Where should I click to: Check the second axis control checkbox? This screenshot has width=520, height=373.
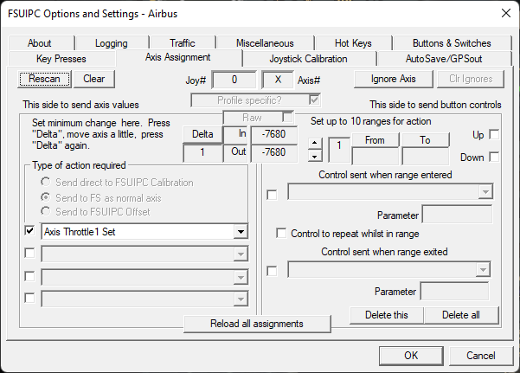tap(29, 254)
